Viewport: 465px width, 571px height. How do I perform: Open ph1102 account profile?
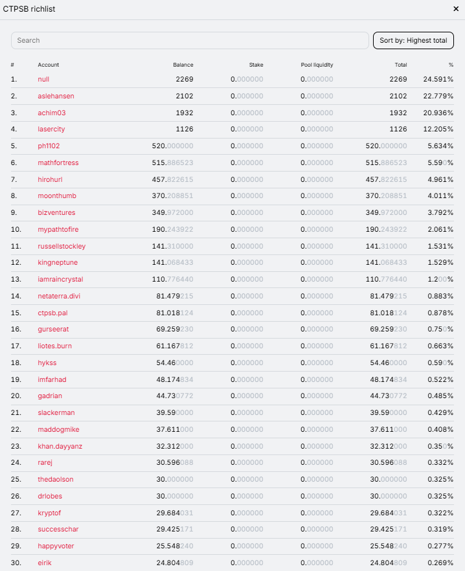point(49,146)
